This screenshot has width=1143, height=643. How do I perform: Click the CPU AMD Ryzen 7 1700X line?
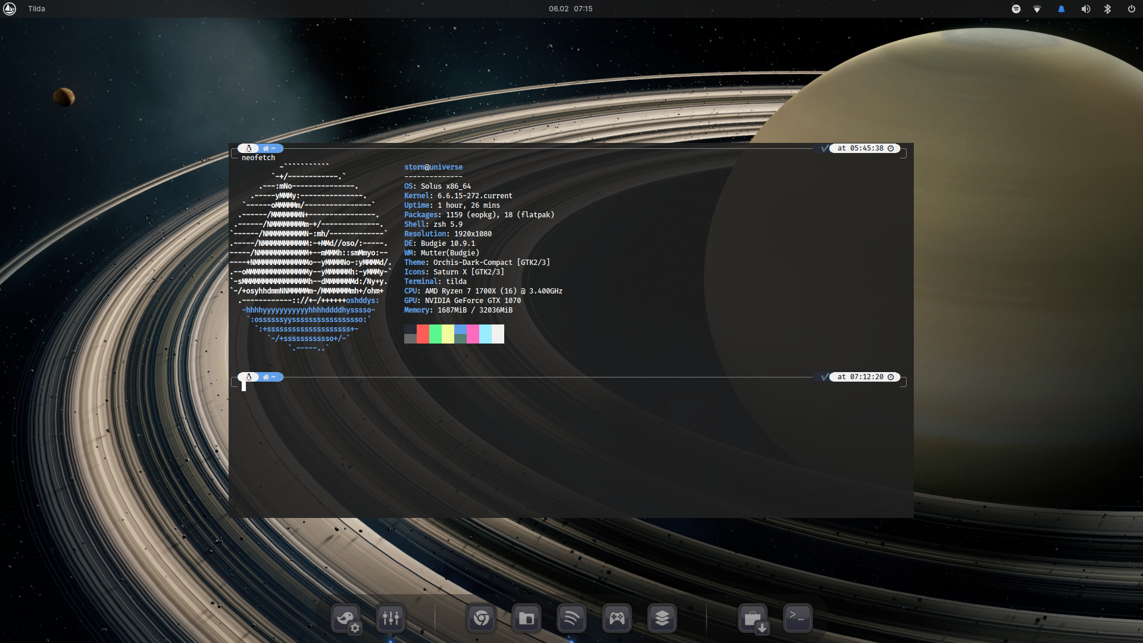point(483,291)
